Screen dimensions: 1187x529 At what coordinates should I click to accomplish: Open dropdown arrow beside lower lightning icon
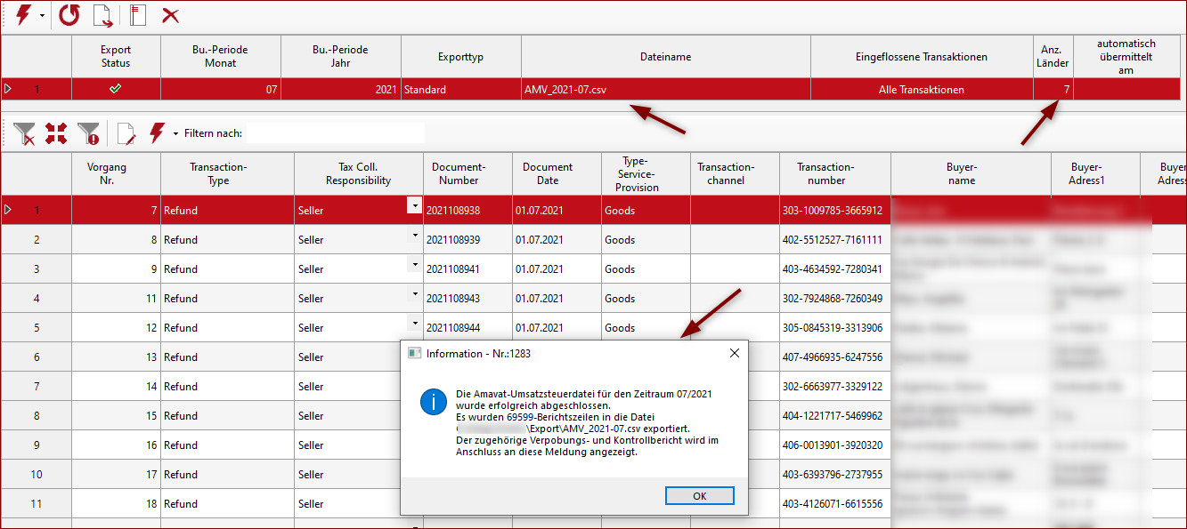[175, 134]
